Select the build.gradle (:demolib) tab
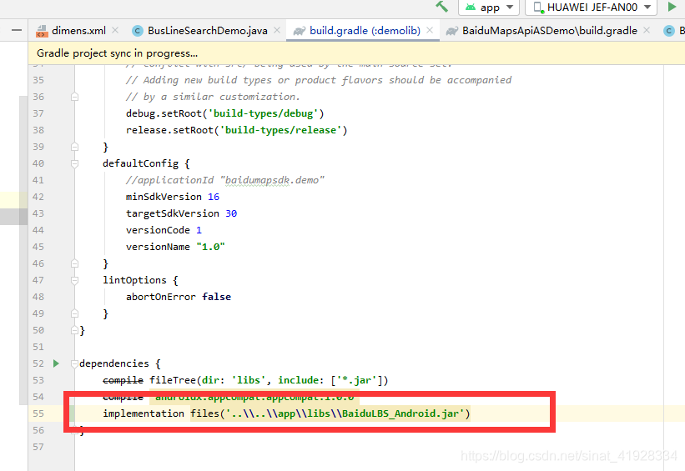 coord(365,31)
